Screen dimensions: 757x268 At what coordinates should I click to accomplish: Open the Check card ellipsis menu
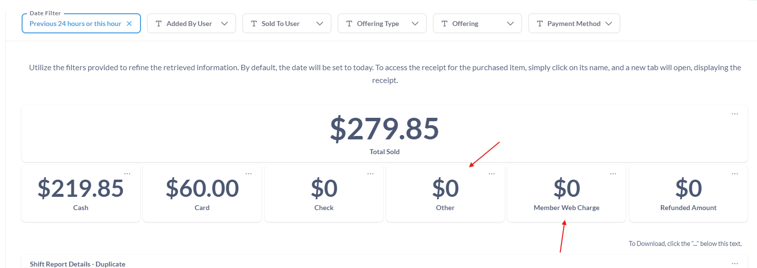(x=370, y=174)
